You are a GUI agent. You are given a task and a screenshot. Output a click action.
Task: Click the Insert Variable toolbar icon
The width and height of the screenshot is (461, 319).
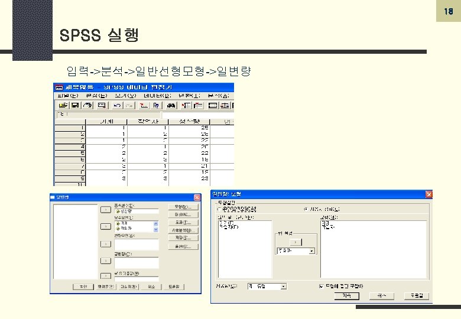pos(198,105)
